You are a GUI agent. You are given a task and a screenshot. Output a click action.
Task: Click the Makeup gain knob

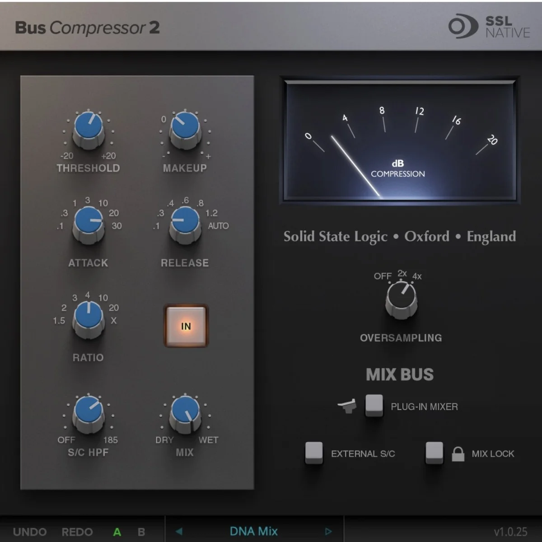(184, 130)
